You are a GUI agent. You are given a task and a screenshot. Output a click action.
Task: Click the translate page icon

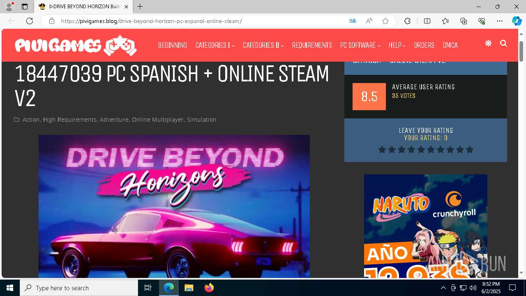pyautogui.click(x=353, y=21)
